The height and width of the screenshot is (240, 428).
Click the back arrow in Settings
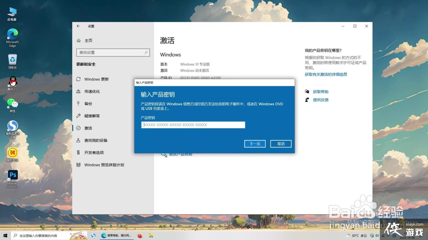point(78,26)
